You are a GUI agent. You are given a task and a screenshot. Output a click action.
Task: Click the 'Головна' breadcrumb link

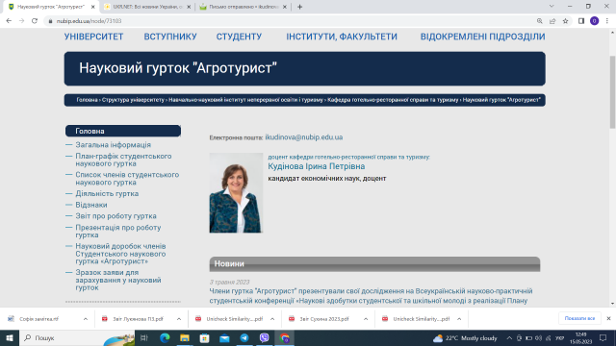87,100
